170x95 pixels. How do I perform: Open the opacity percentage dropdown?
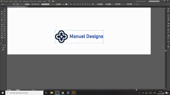pyautogui.click(x=61, y=4)
